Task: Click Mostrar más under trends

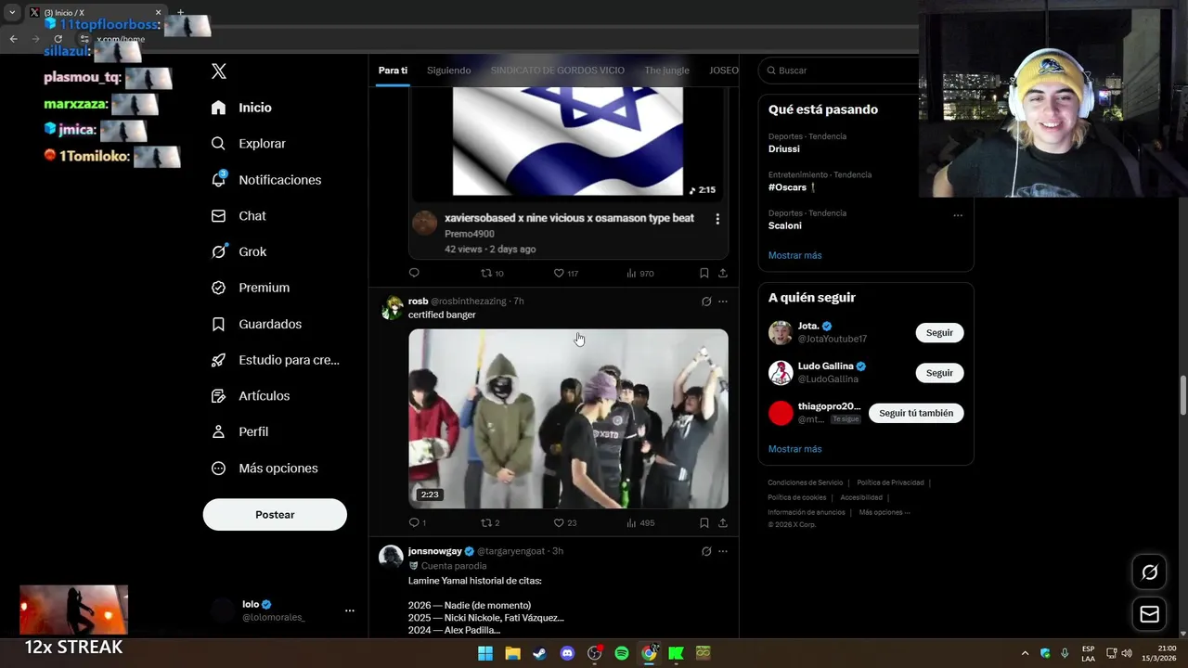Action: click(794, 255)
